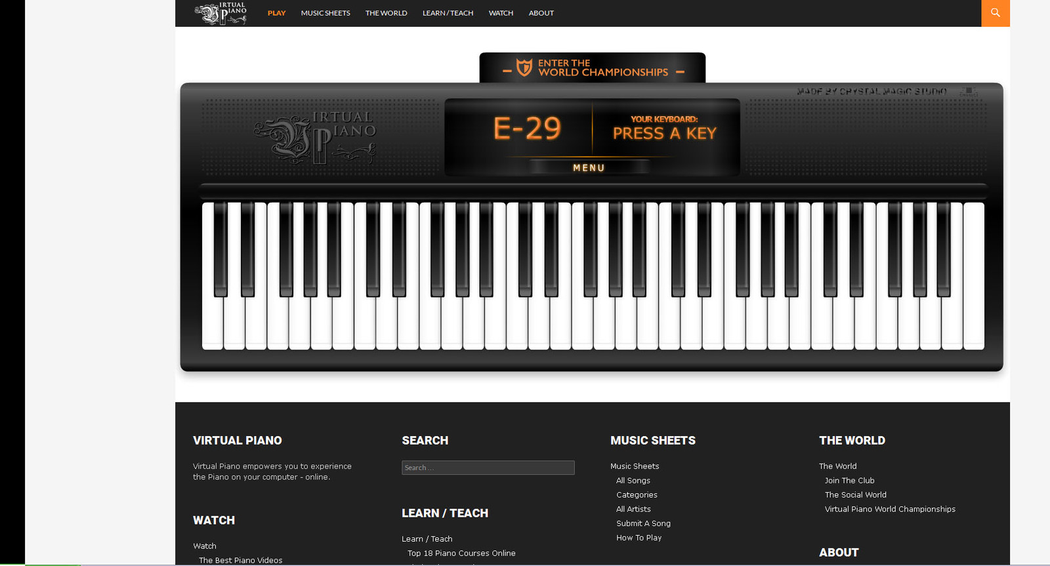
Task: Open the ABOUT menu item
Action: click(x=541, y=13)
